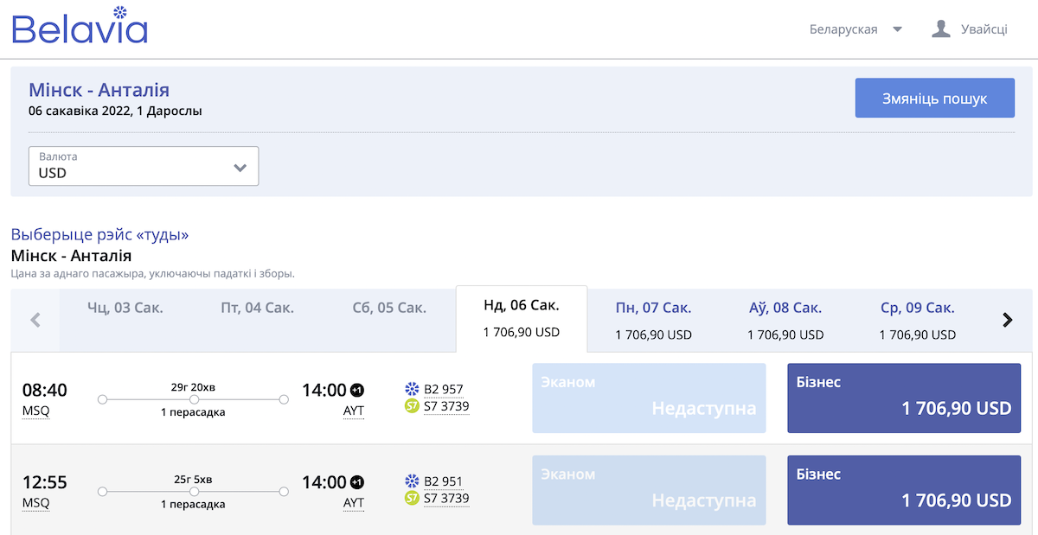Click the S7 airline icon on 12:55 flight

[412, 498]
